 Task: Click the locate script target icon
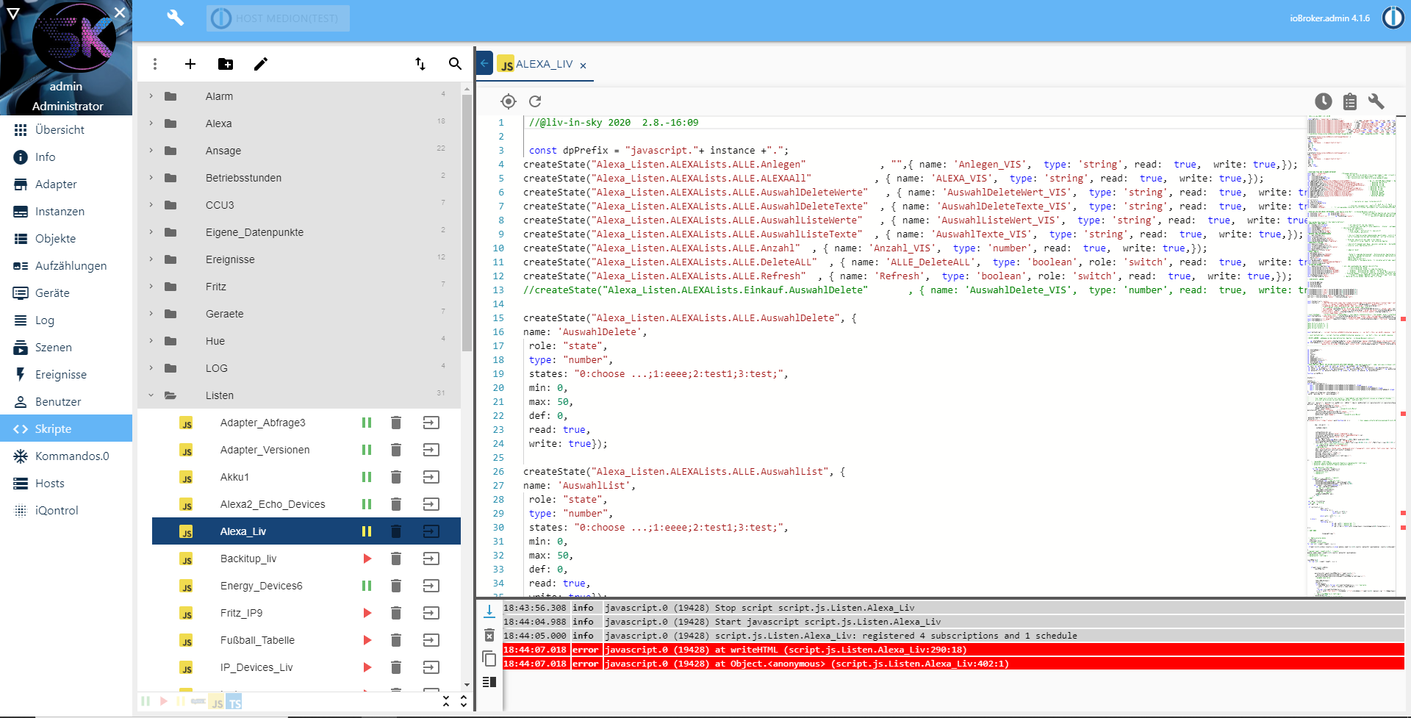pyautogui.click(x=509, y=101)
